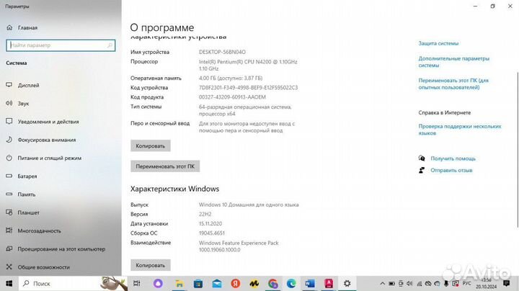Open the volume control in the system tray

pos(409,283)
